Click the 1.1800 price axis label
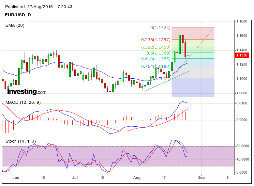The image size is (254, 186). tap(242, 22)
